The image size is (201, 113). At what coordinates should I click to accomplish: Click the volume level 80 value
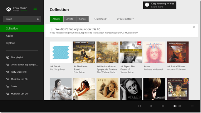(x=180, y=106)
